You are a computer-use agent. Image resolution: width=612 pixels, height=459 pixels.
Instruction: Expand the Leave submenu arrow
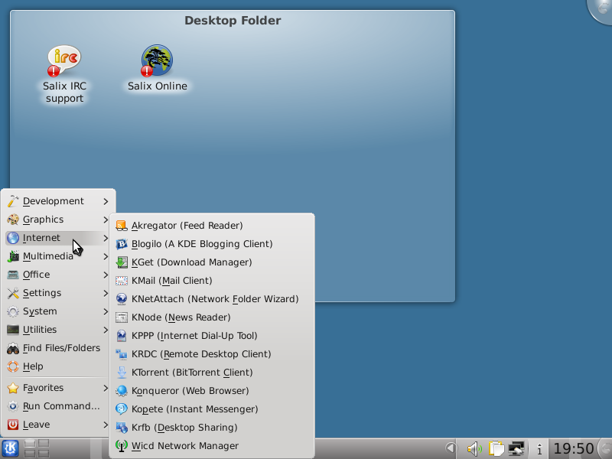(106, 425)
